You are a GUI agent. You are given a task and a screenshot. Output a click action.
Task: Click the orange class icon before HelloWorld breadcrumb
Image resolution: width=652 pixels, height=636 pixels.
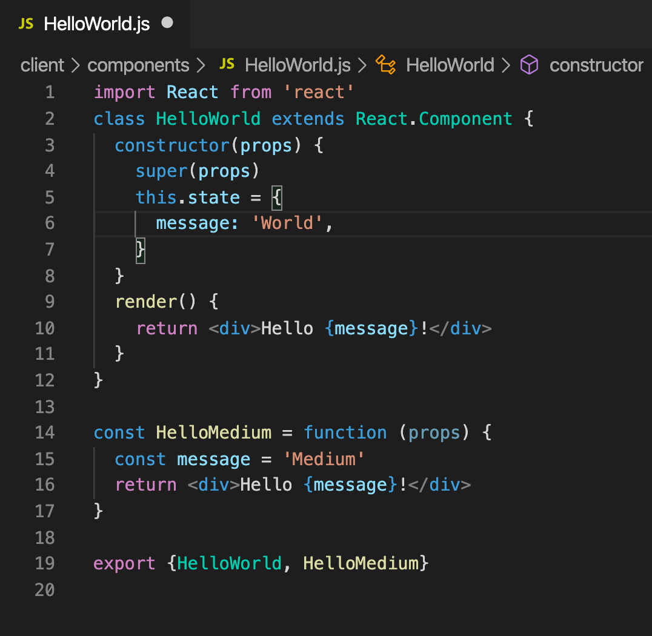click(386, 65)
